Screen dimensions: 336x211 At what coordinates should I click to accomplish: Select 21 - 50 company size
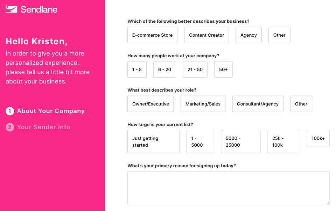(195, 70)
